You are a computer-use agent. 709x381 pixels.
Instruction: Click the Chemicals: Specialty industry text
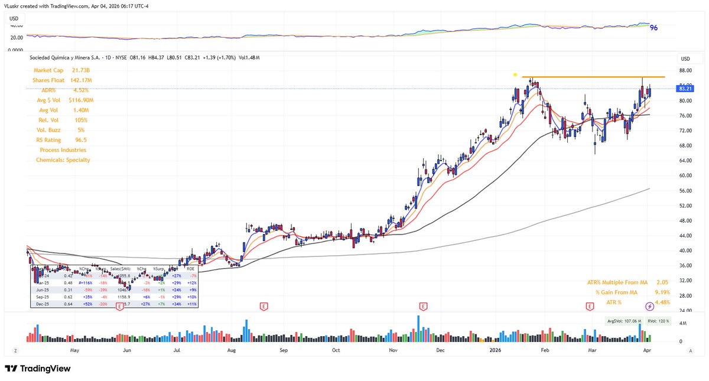point(63,160)
